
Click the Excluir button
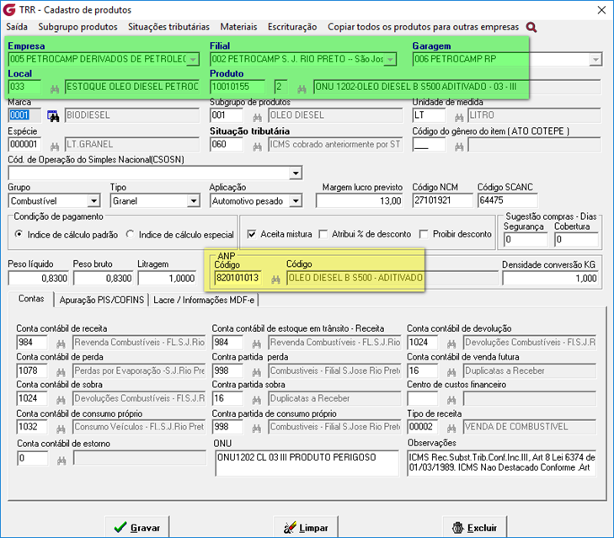[x=474, y=527]
